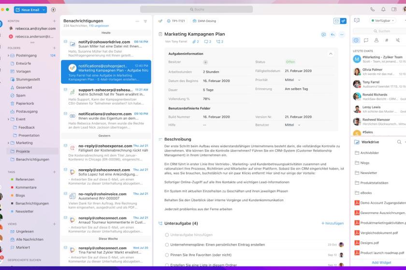
Task: Add a Besitzer with the plus icon
Action: 205,62
